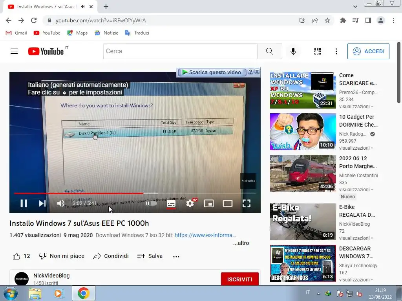Mute the tab using the speaker icon
Screen dimensions: 402x301
coord(82,7)
